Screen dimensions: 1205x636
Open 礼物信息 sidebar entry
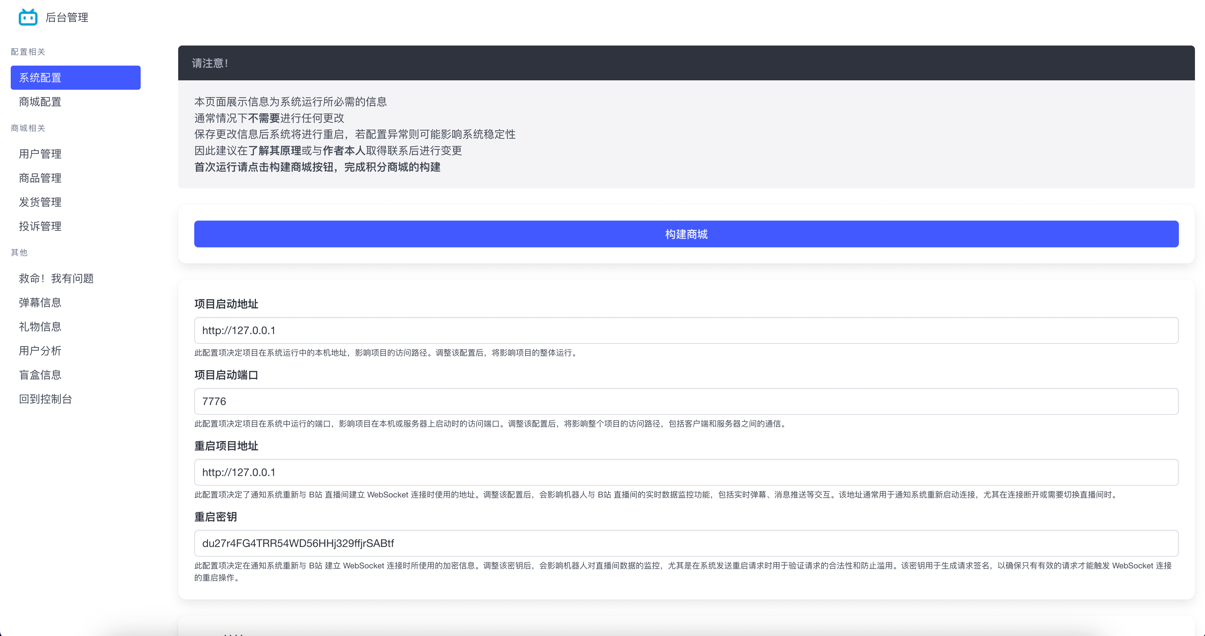pos(40,326)
